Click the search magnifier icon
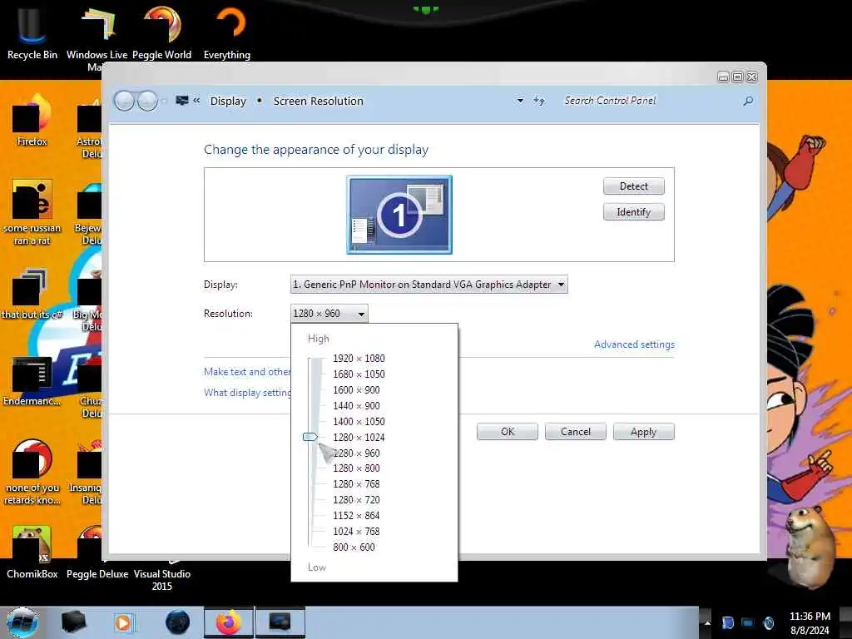852x639 pixels. click(748, 101)
